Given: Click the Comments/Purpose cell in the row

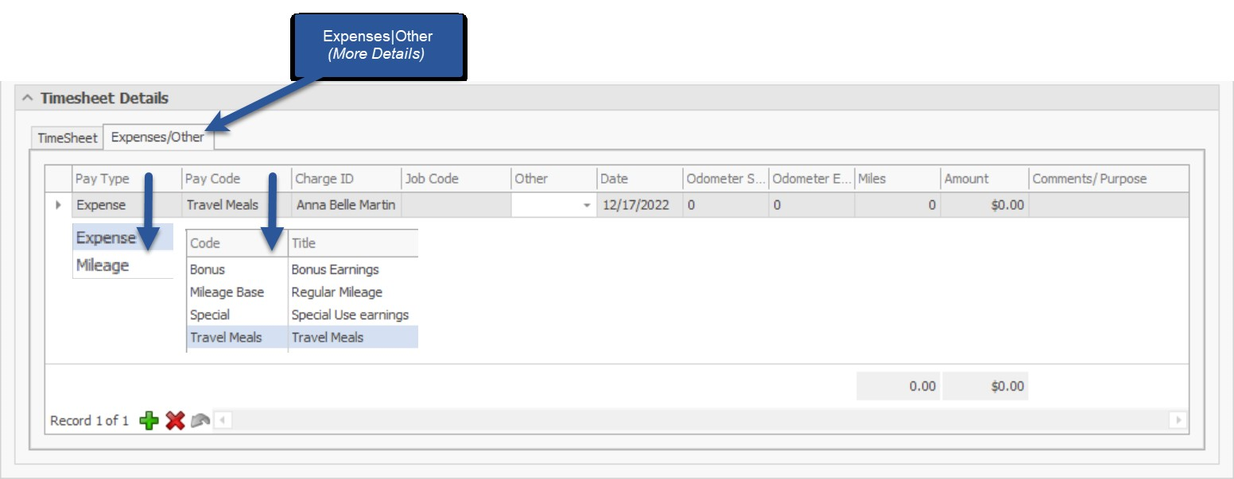Looking at the screenshot, I should (1108, 205).
